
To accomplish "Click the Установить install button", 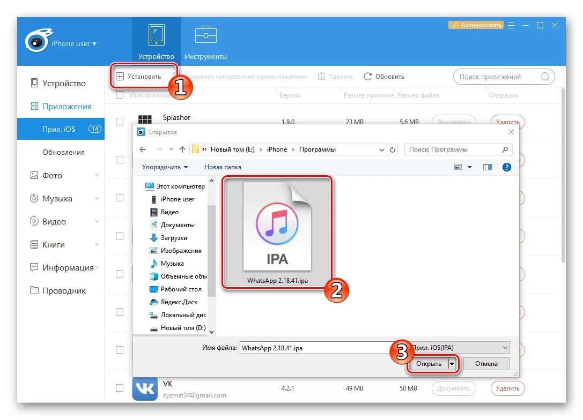I will click(139, 77).
